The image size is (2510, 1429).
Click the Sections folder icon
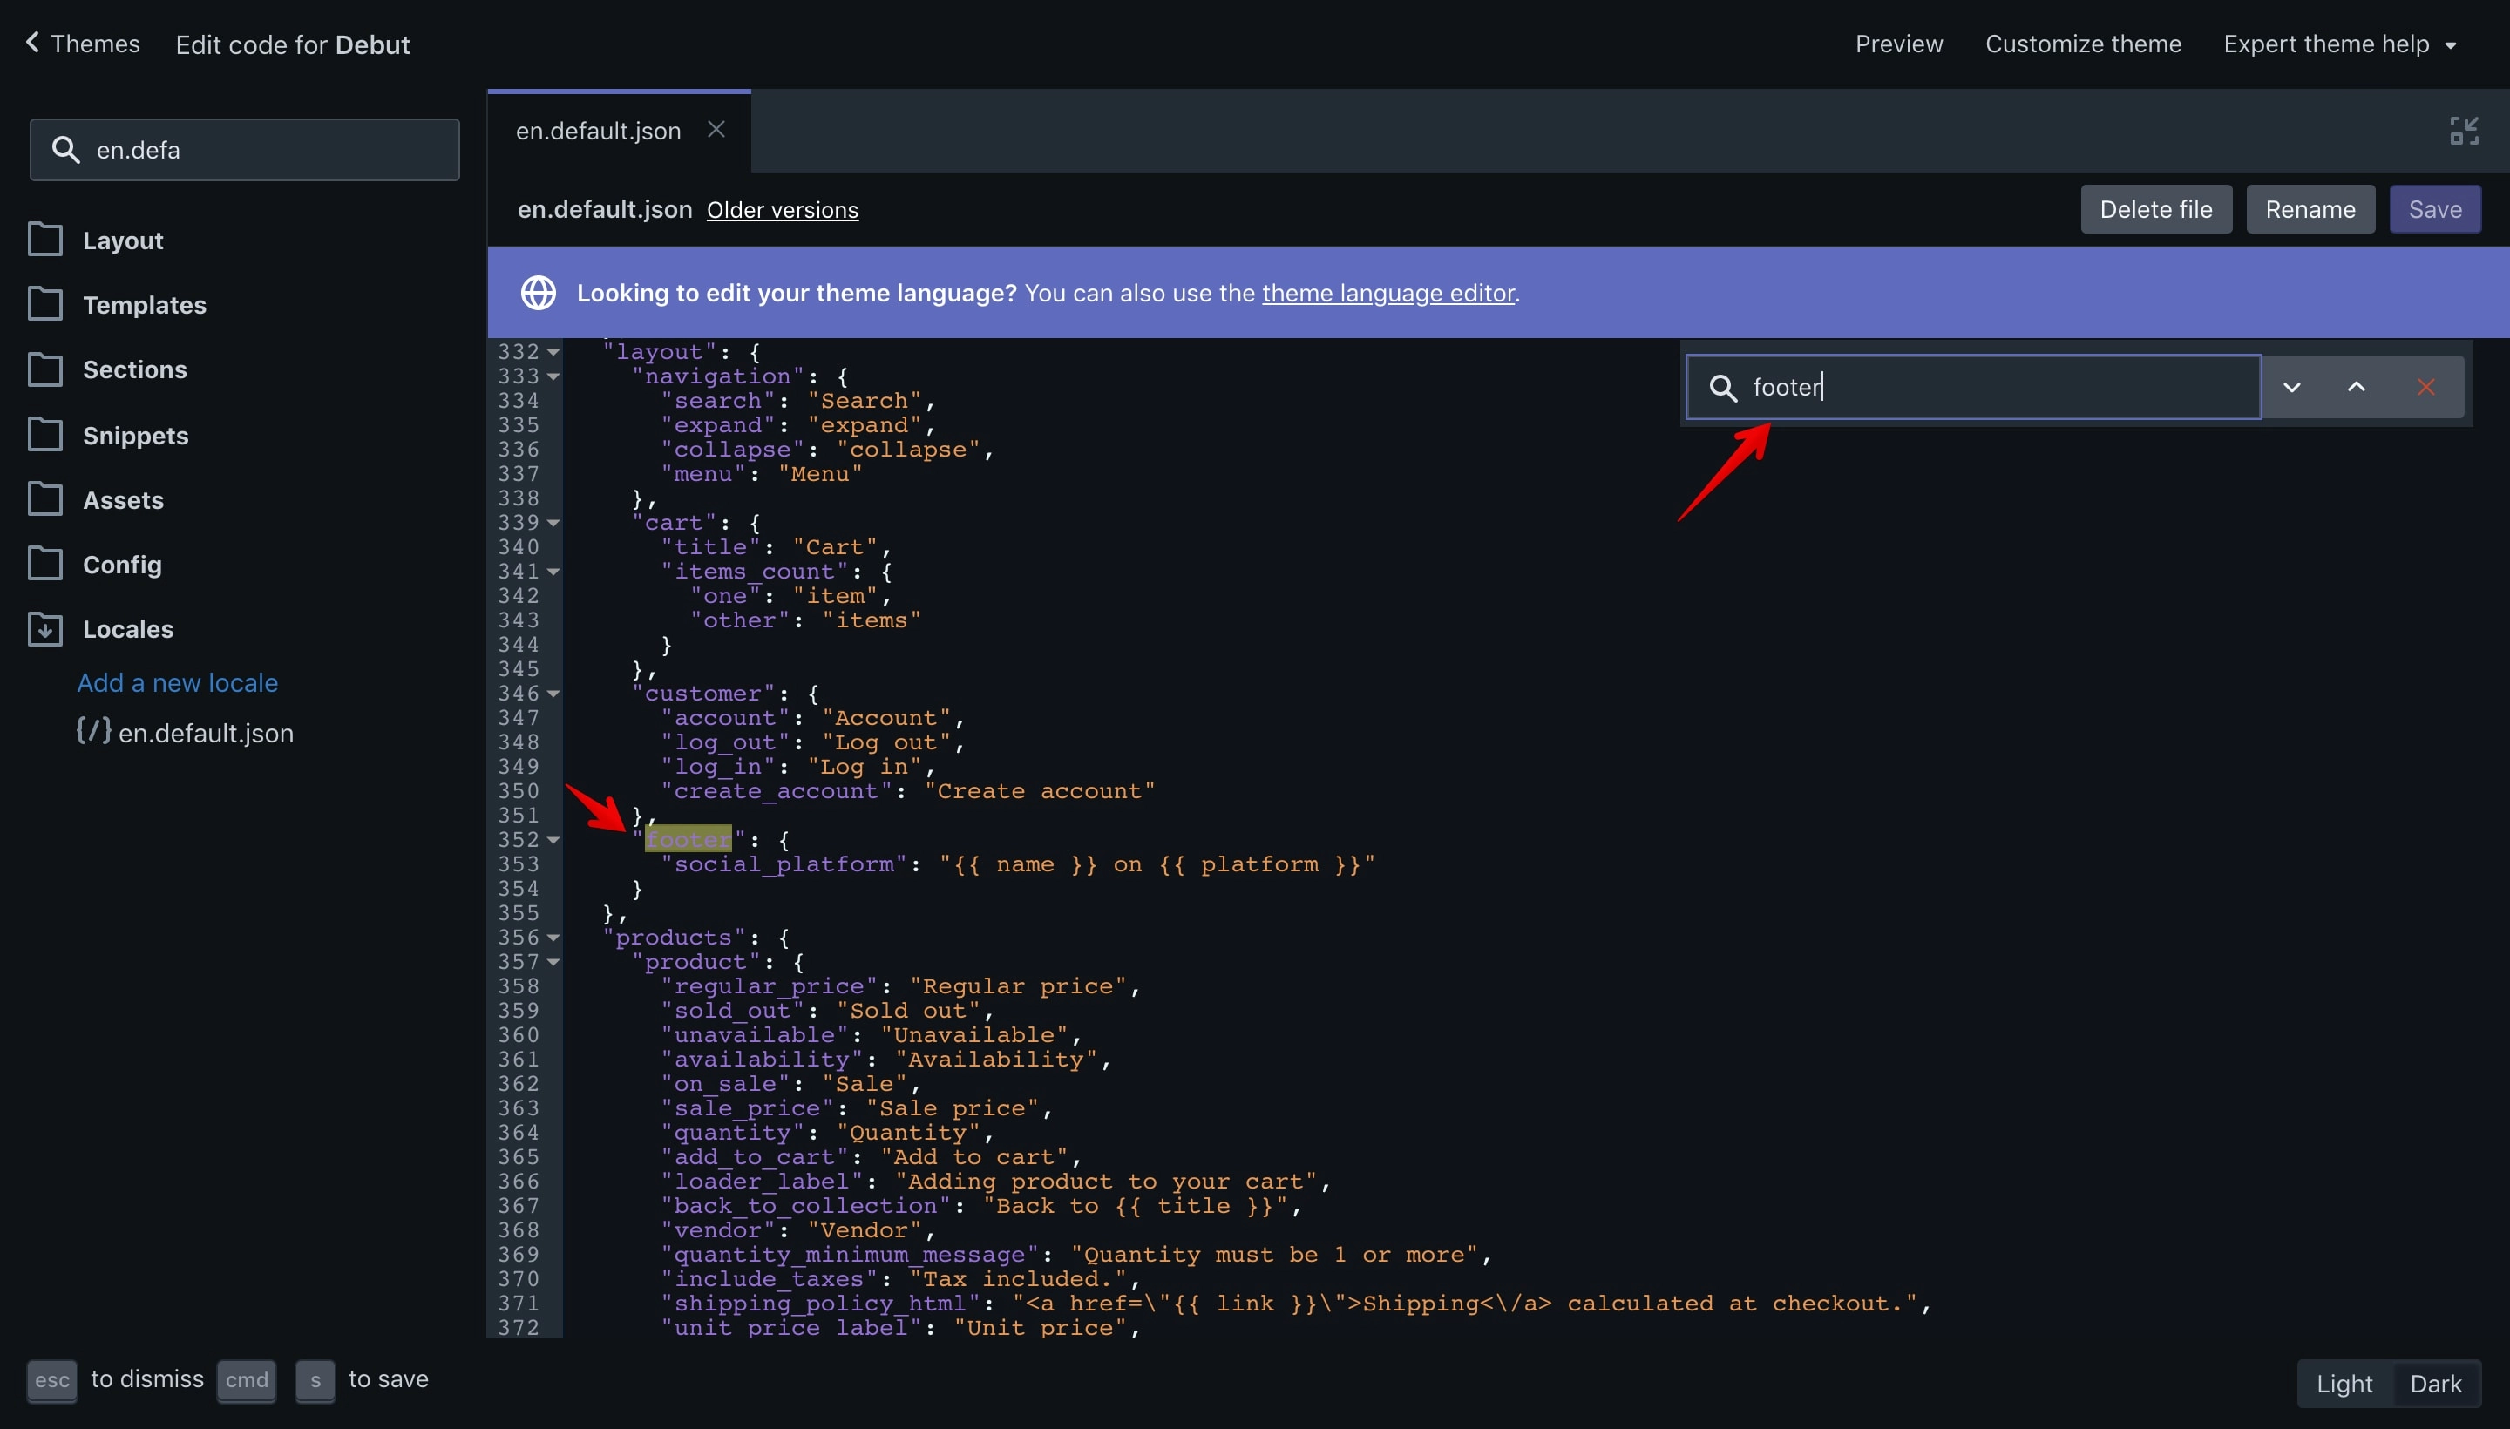pos(45,369)
